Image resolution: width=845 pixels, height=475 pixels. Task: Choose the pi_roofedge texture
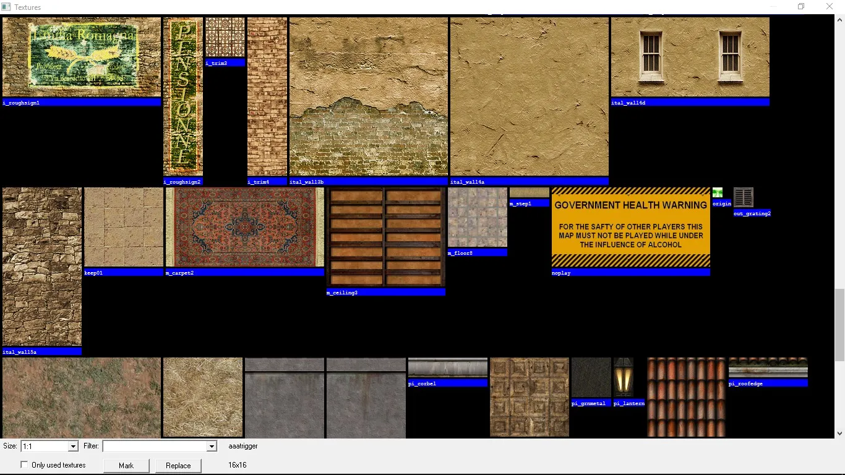click(x=768, y=368)
